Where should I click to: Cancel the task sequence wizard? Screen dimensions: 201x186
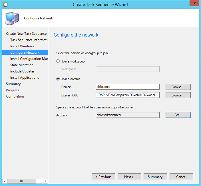point(181,177)
